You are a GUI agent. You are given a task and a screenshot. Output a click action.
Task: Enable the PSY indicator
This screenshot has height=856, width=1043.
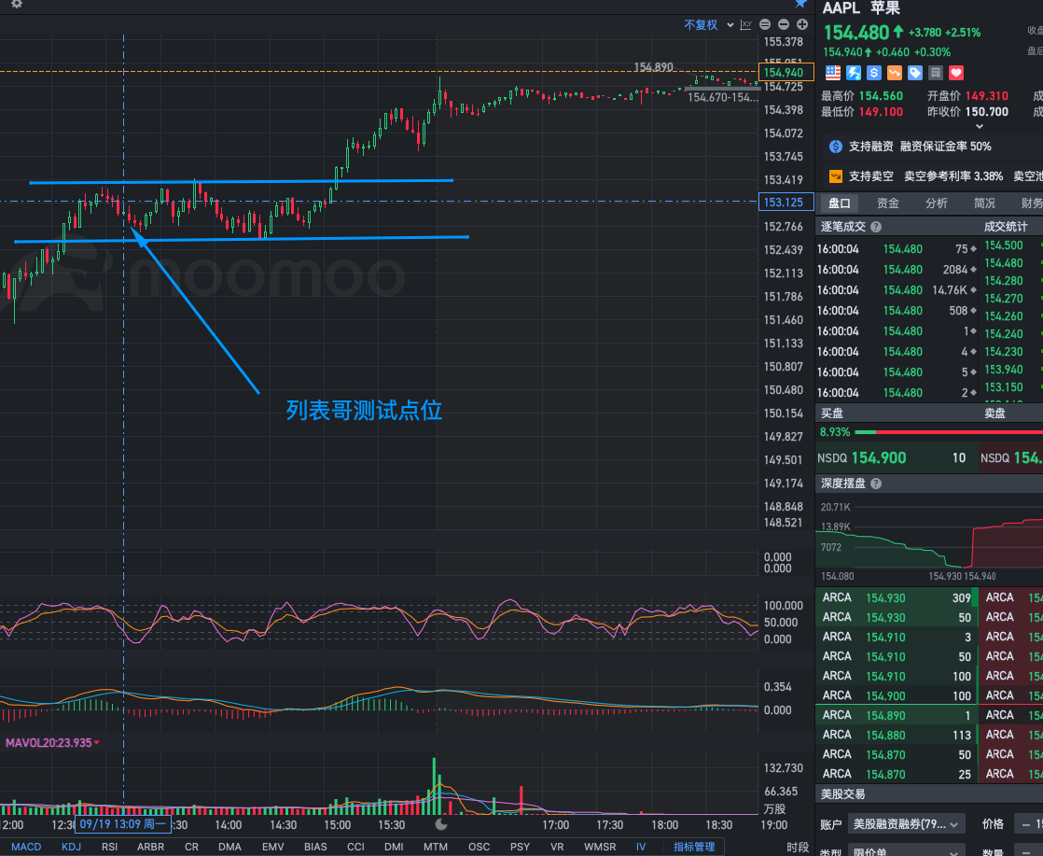coord(520,847)
